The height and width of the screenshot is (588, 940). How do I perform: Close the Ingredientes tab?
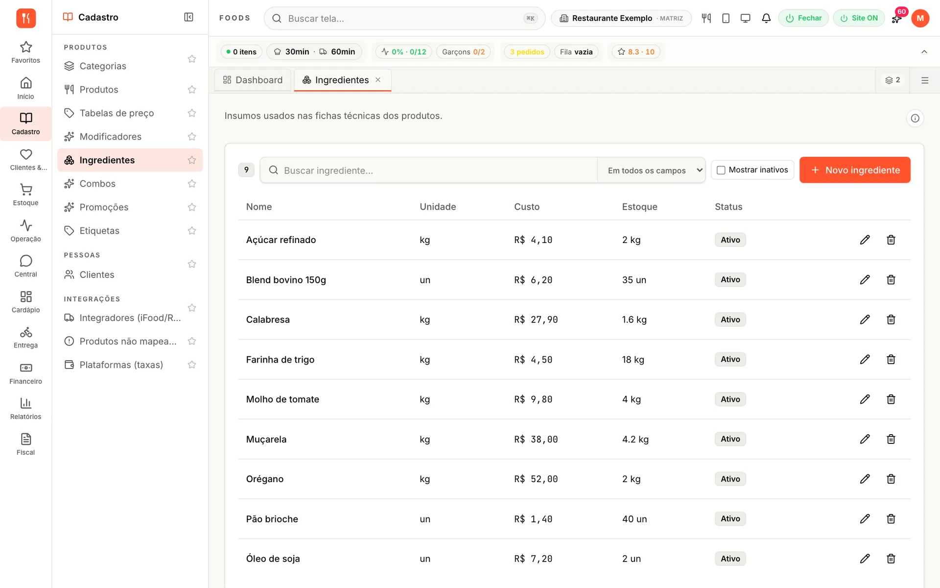coord(378,80)
